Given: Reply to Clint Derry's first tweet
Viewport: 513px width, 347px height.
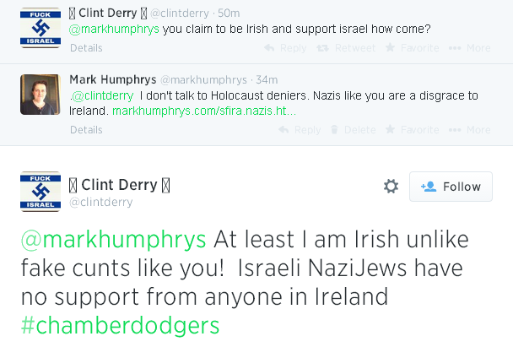Looking at the screenshot, I should click(x=293, y=48).
